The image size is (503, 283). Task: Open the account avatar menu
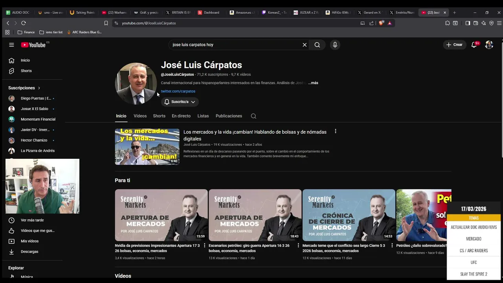click(x=489, y=45)
